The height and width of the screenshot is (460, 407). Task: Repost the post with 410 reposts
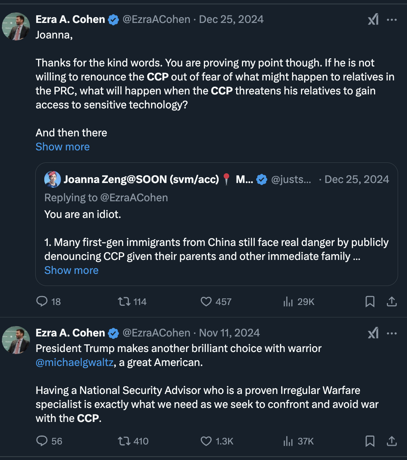click(124, 441)
